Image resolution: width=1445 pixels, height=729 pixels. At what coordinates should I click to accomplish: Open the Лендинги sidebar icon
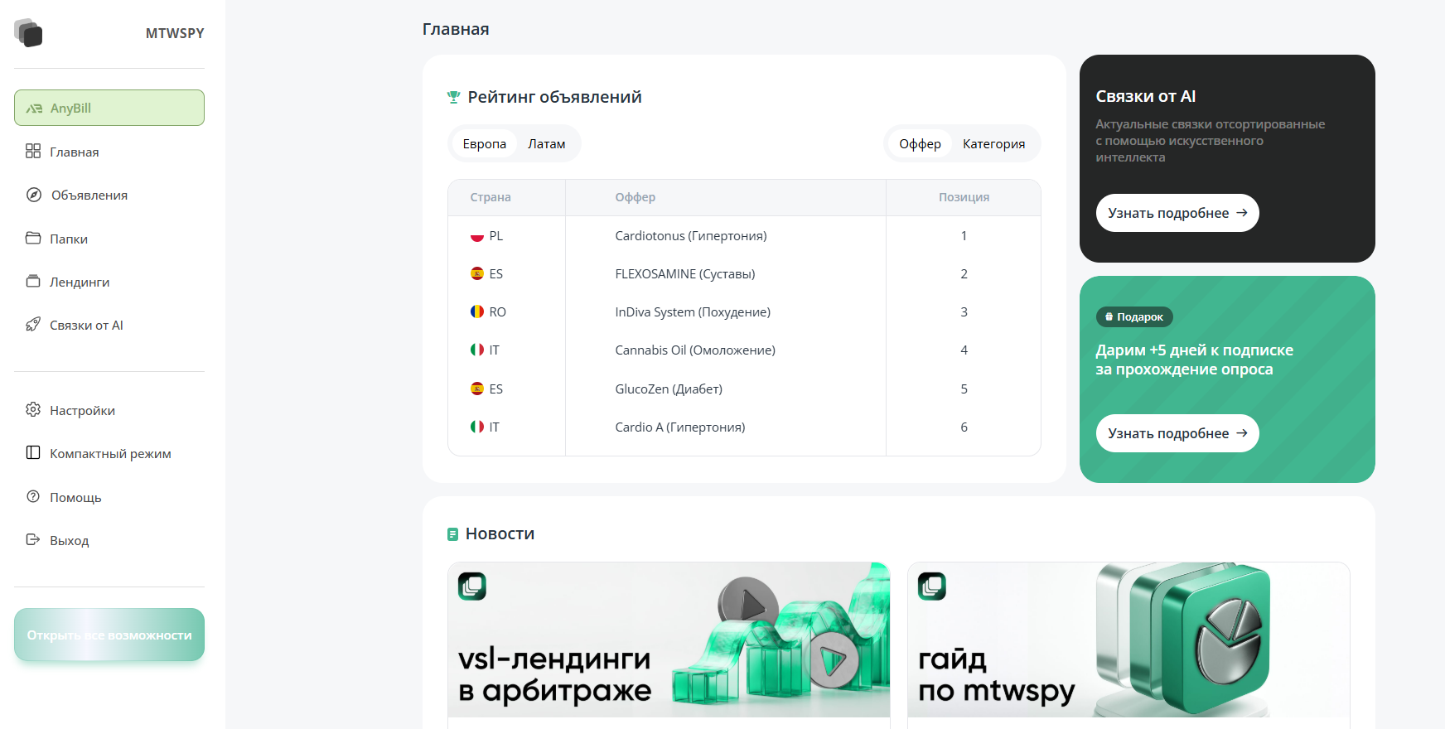coord(33,282)
